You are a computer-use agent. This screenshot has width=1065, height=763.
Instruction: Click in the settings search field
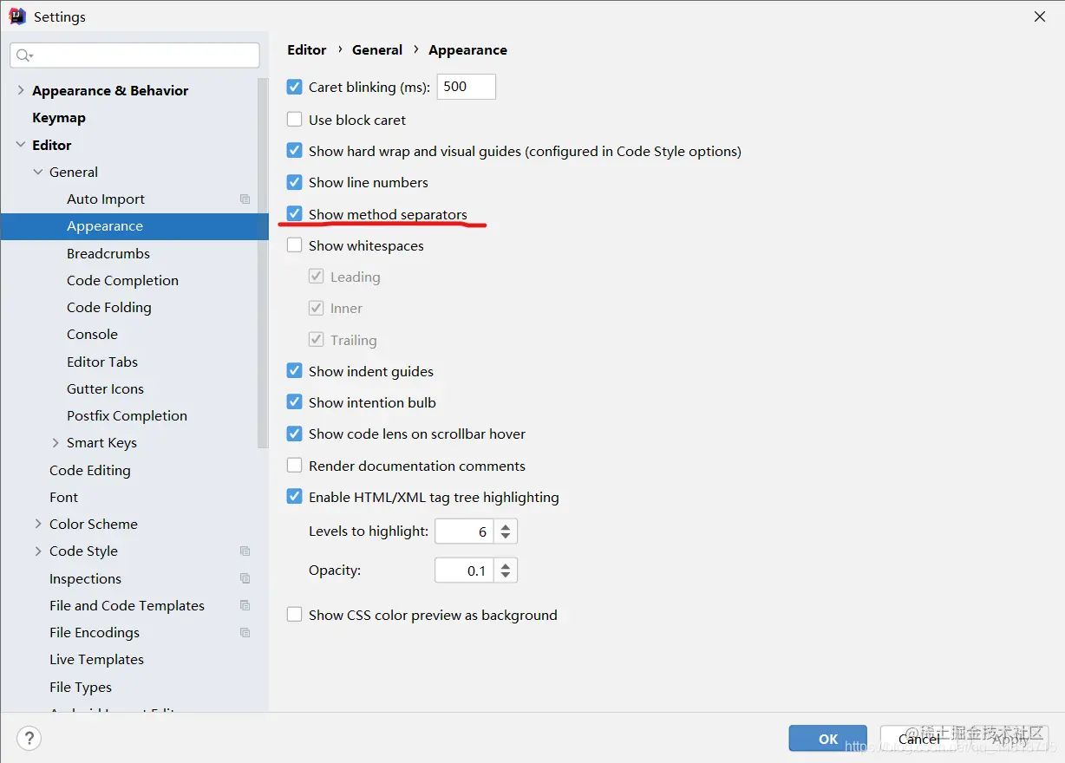[135, 55]
